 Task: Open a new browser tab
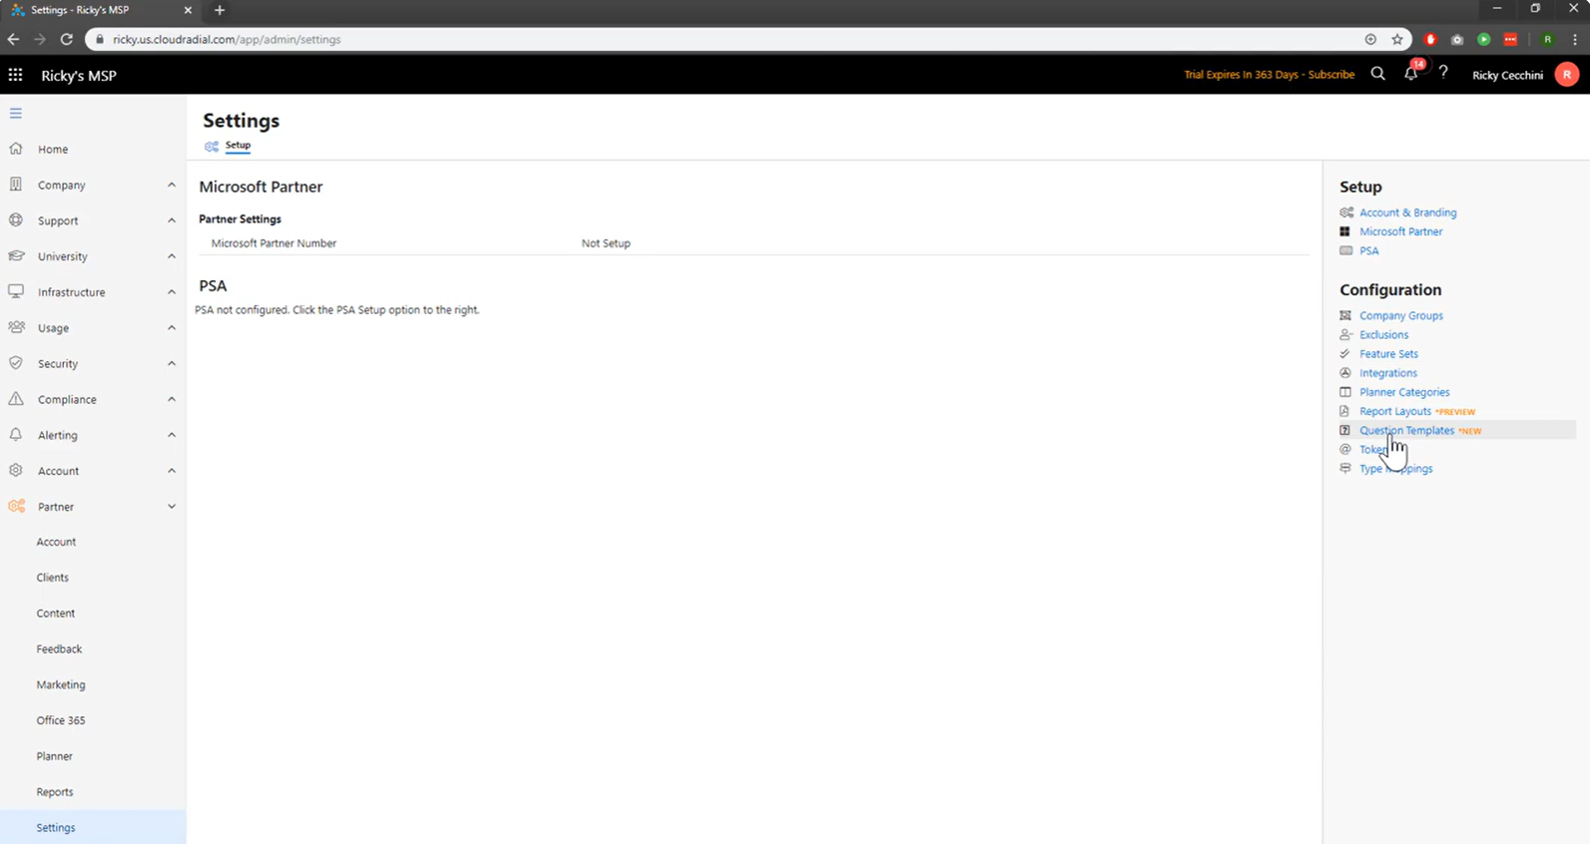(220, 10)
